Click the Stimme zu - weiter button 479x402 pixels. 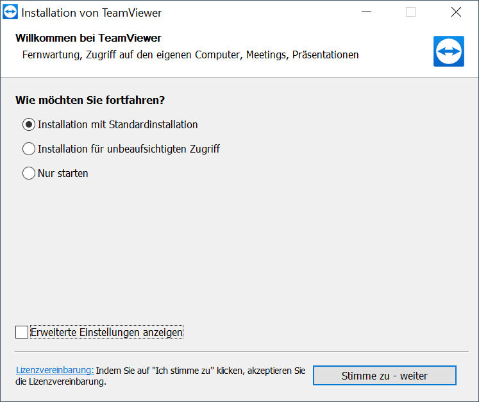coord(385,376)
